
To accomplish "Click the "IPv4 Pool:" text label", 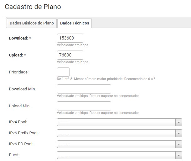I will click(18, 122).
